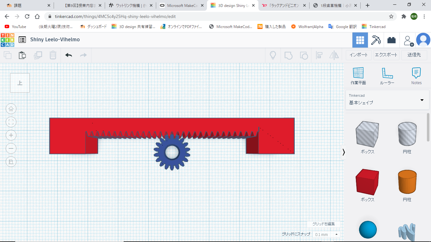431x242 pixels.
Task: Zoom out with minus button
Action: click(11, 148)
